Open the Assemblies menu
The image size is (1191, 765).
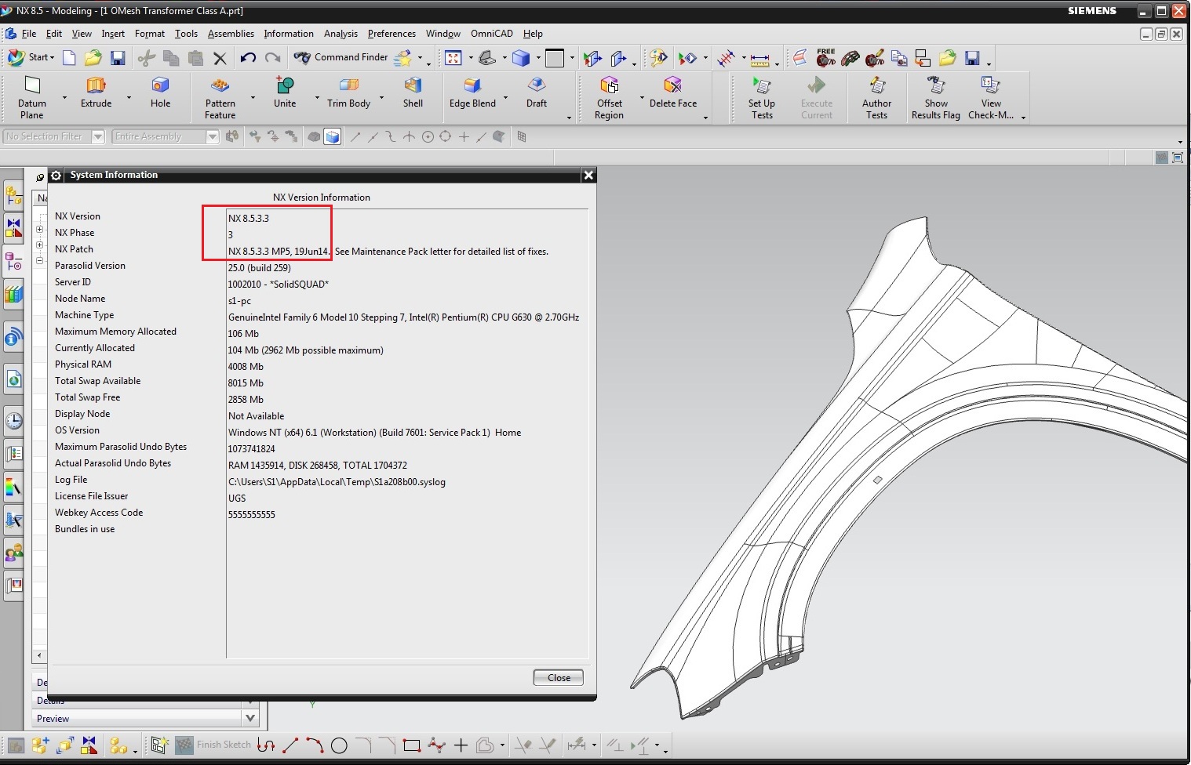tap(231, 34)
